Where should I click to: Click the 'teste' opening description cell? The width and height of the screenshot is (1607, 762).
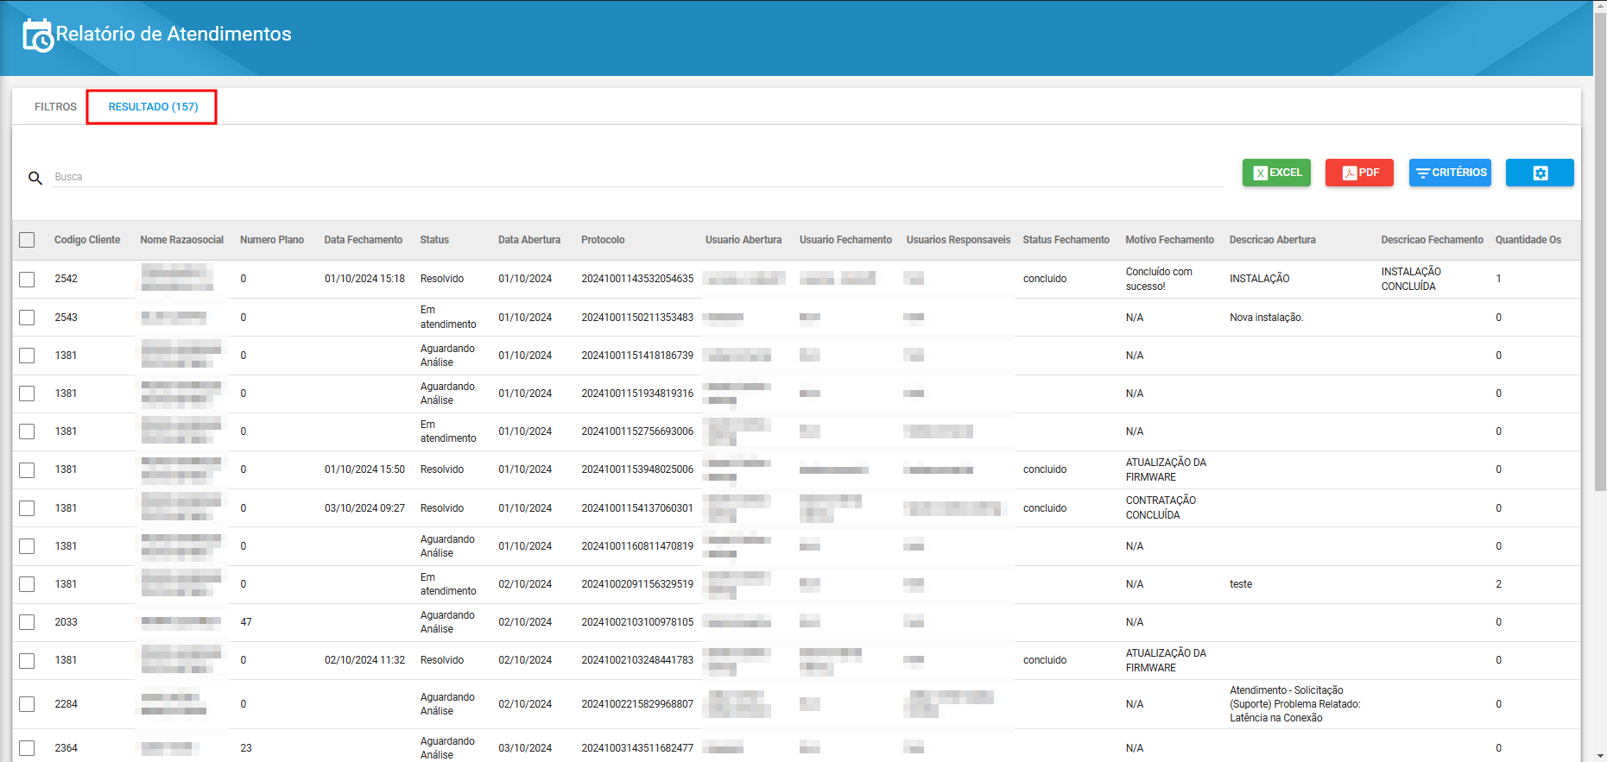(1241, 584)
